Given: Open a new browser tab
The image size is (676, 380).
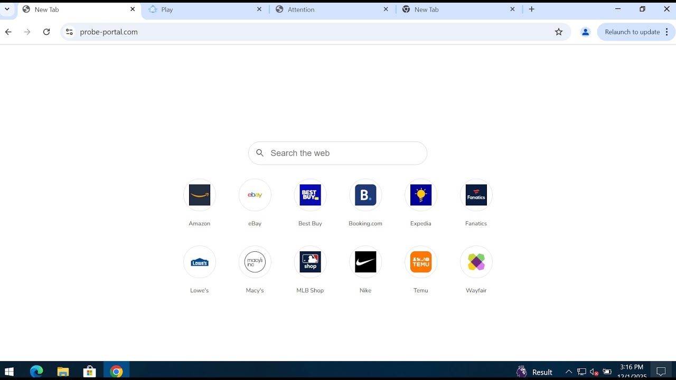Looking at the screenshot, I should 532,9.
